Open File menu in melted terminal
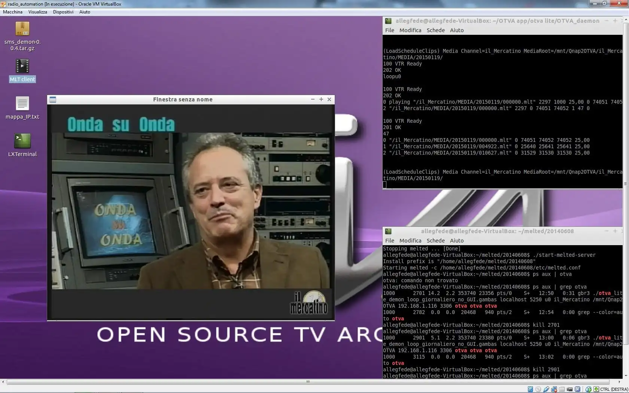Viewport: 629px width, 393px height. (390, 241)
